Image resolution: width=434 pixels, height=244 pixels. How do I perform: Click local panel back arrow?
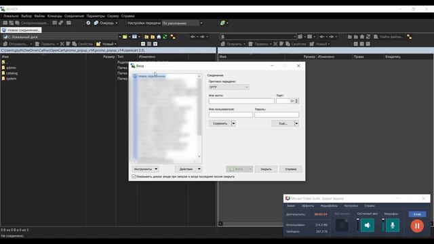click(x=193, y=37)
